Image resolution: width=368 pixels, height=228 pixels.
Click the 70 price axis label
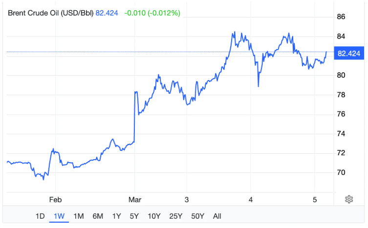341,172
